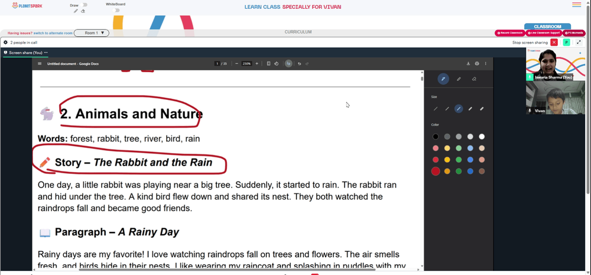Open the hamburger menu at top right
The width and height of the screenshot is (591, 275).
576,5
